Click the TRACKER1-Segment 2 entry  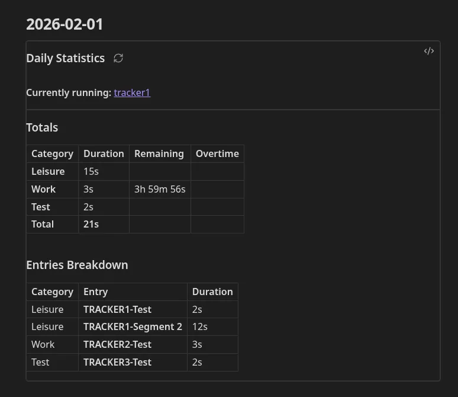coord(133,327)
